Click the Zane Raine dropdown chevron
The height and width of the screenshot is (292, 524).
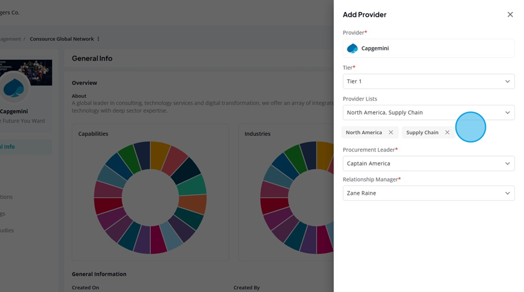click(x=507, y=193)
